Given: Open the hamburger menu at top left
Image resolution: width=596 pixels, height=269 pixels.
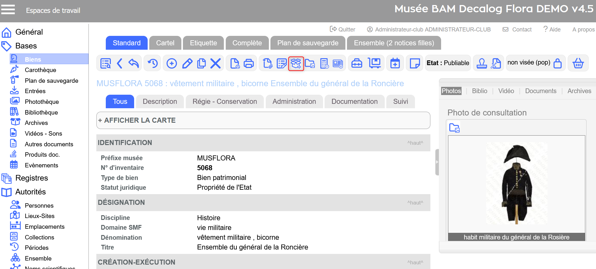Looking at the screenshot, I should click(8, 10).
